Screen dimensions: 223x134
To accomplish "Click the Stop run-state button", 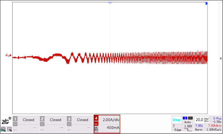I will click(x=177, y=120).
